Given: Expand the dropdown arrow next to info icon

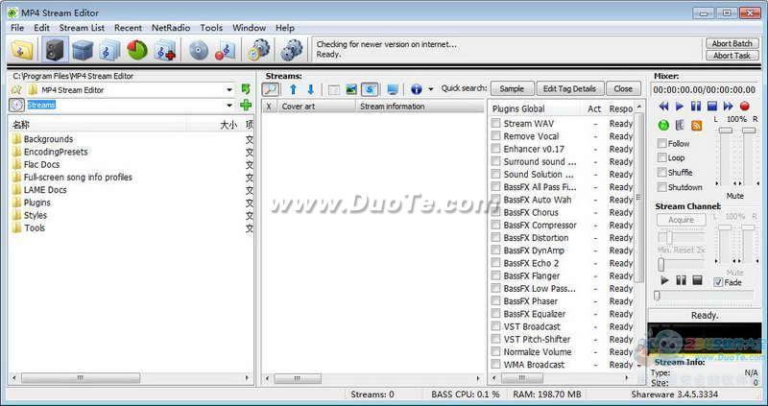Looking at the screenshot, I should [x=430, y=89].
